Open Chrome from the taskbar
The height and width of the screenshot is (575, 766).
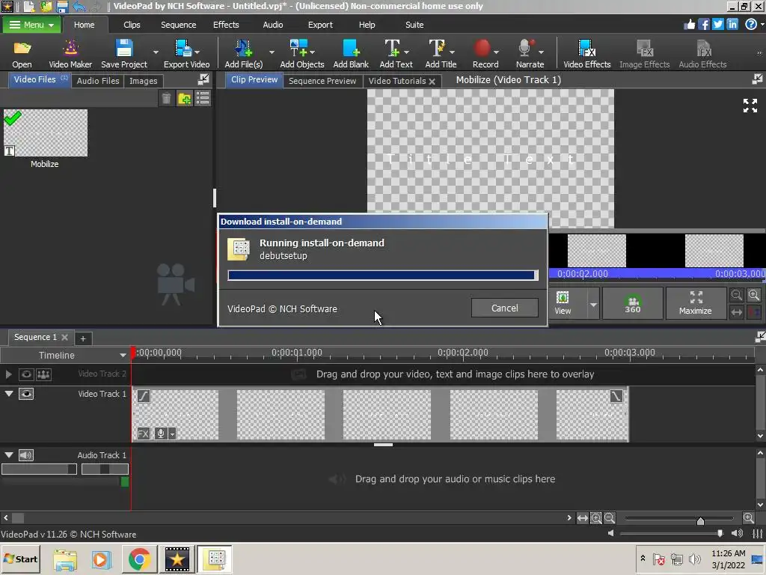pos(139,559)
